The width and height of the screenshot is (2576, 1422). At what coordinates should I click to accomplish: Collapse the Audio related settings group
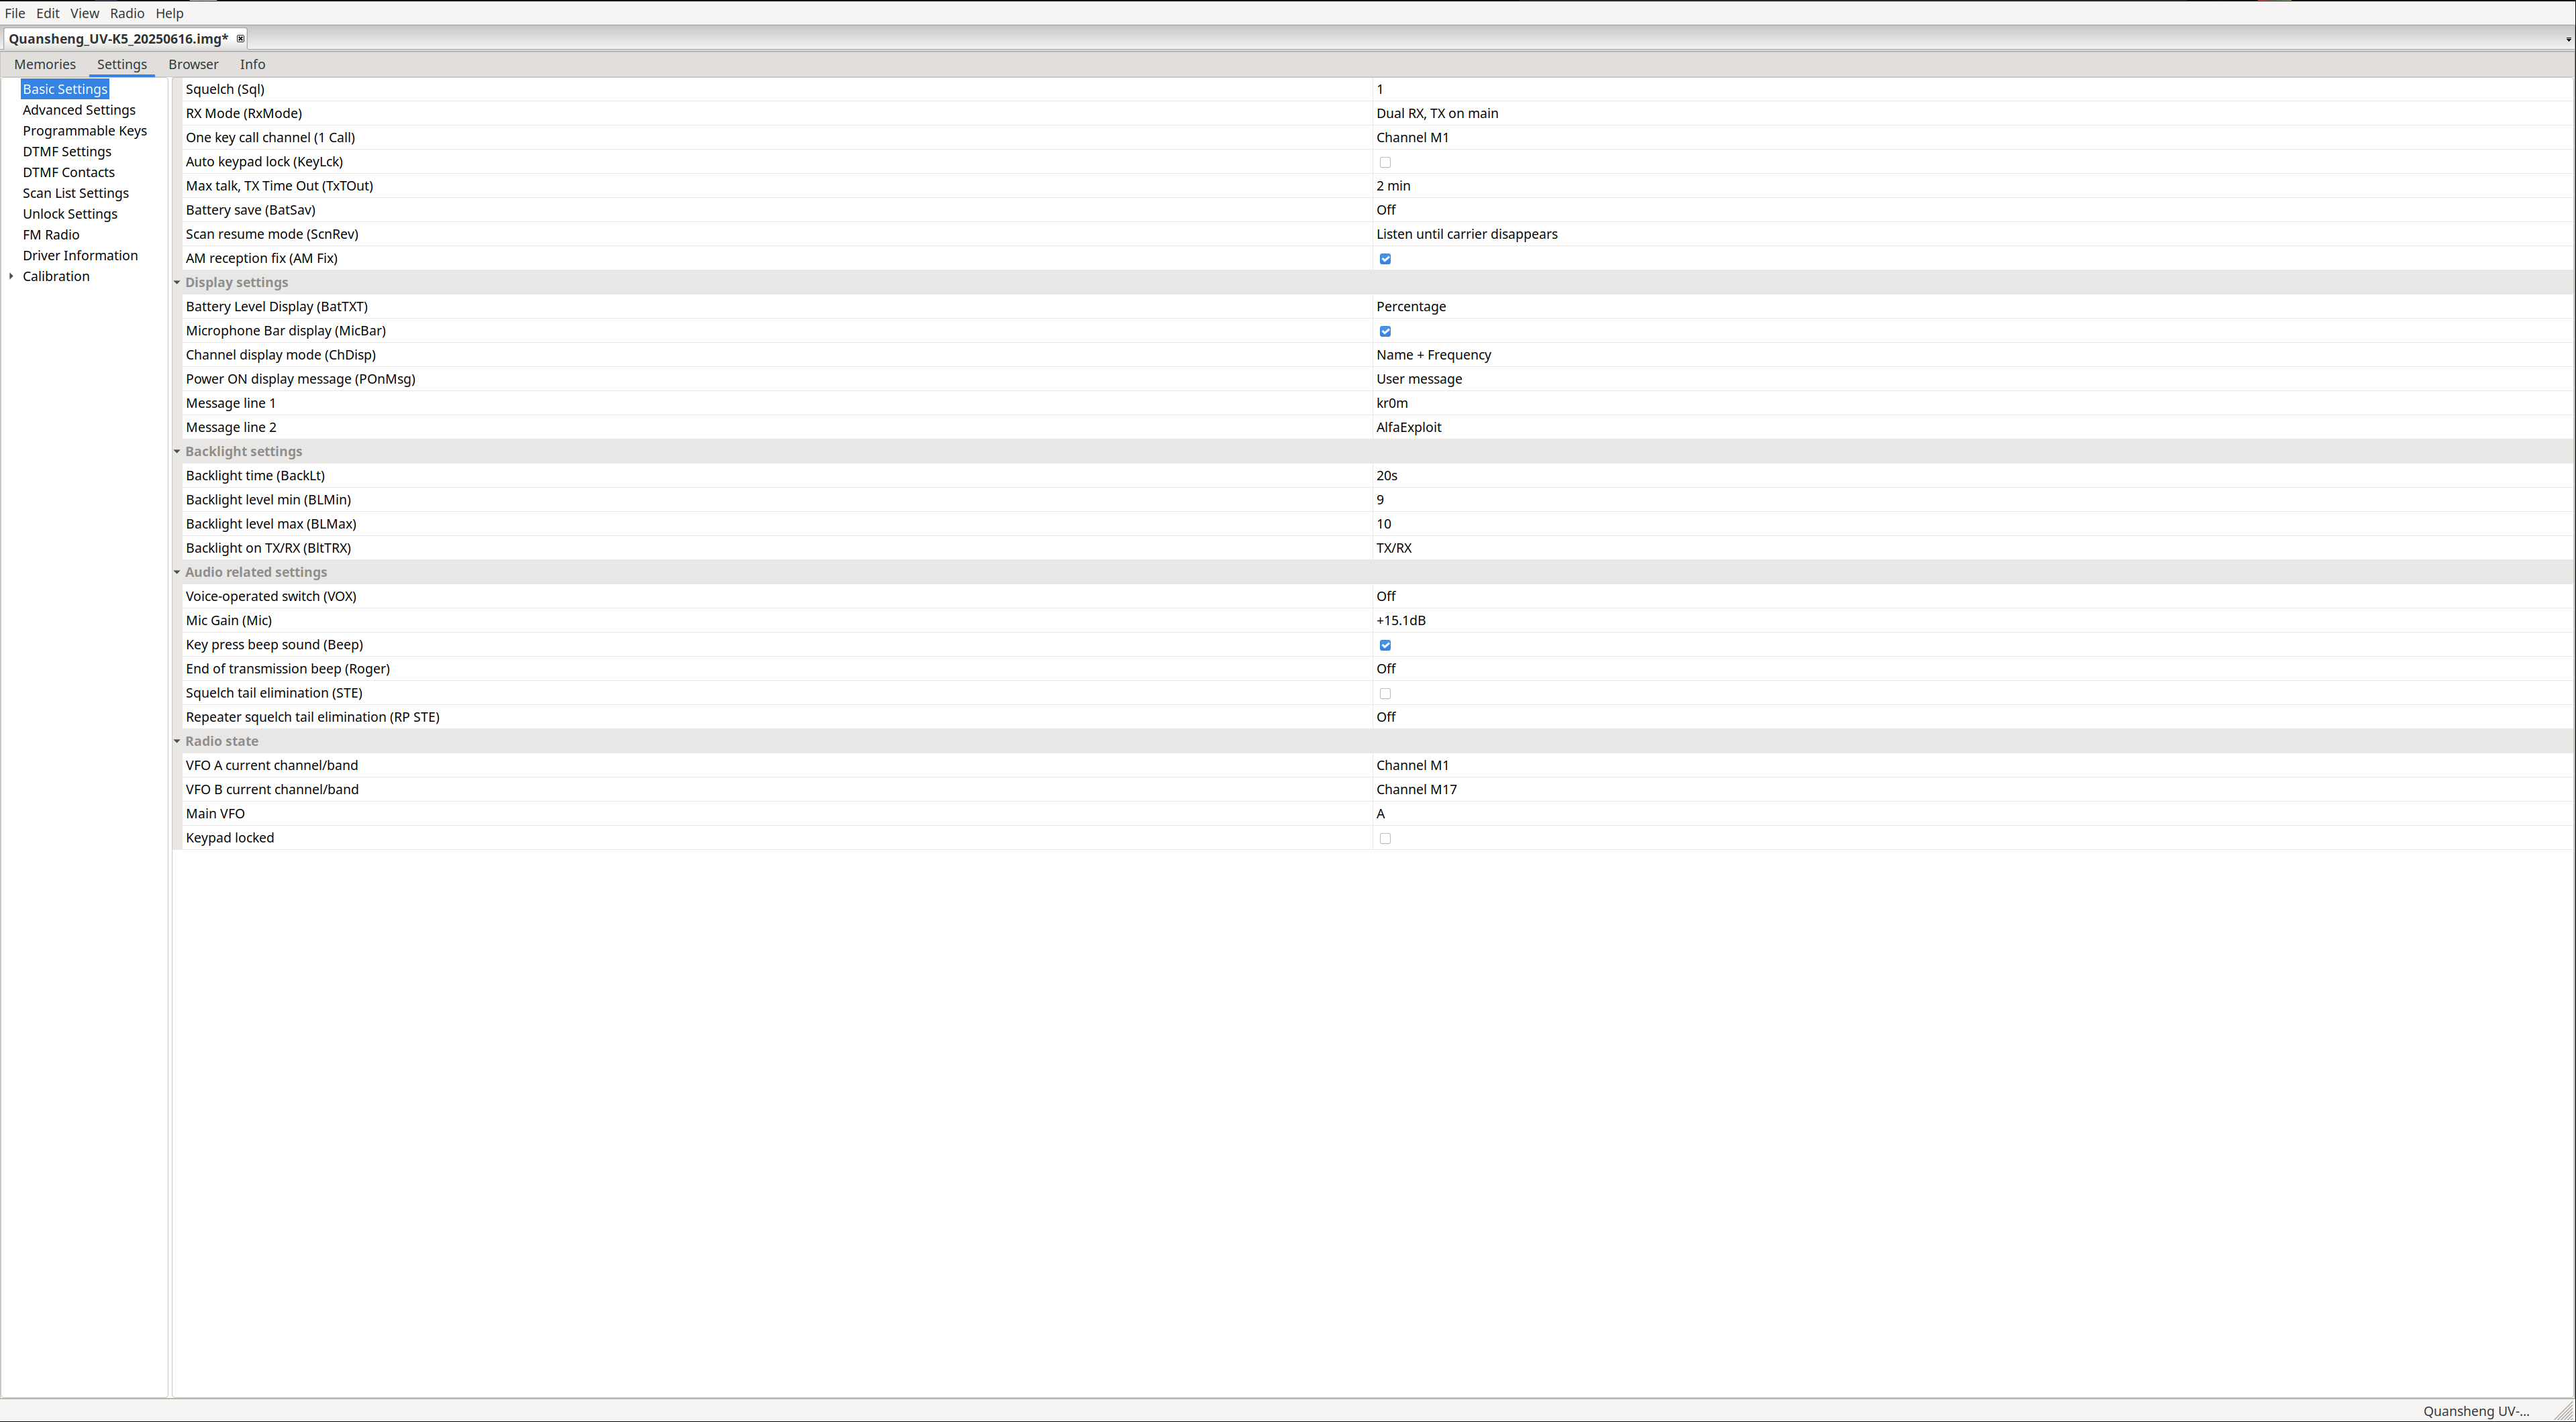click(x=177, y=573)
